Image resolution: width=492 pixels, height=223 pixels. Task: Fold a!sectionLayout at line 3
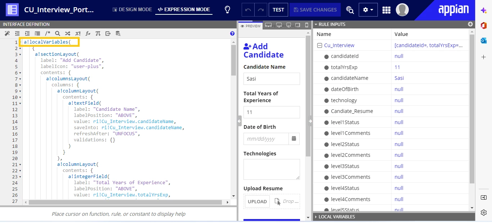coord(20,54)
